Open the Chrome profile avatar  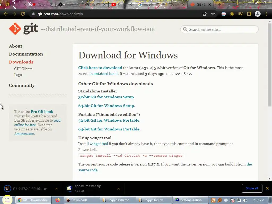pos(258,14)
